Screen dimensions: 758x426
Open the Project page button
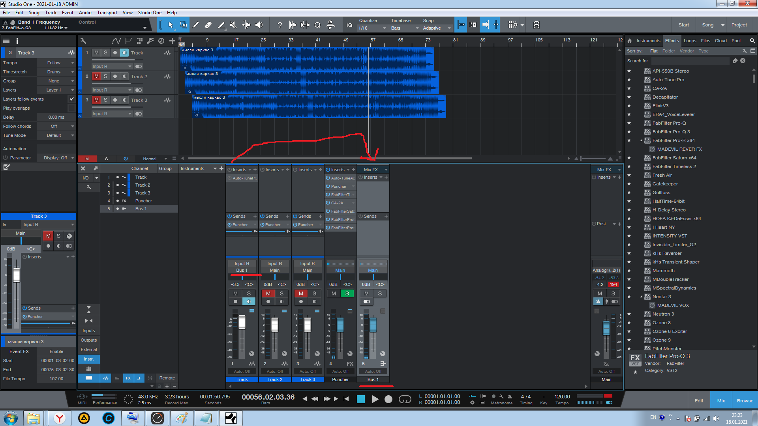(739, 25)
